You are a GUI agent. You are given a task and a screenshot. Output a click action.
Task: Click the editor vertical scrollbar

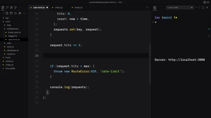(x=150, y=64)
